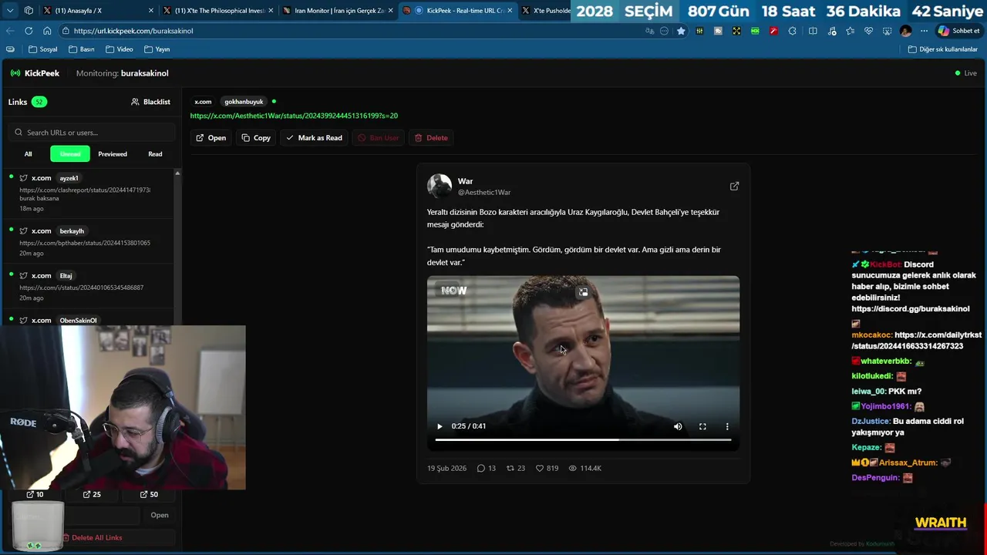Click the Sohbet et Copilot button

[x=958, y=31]
